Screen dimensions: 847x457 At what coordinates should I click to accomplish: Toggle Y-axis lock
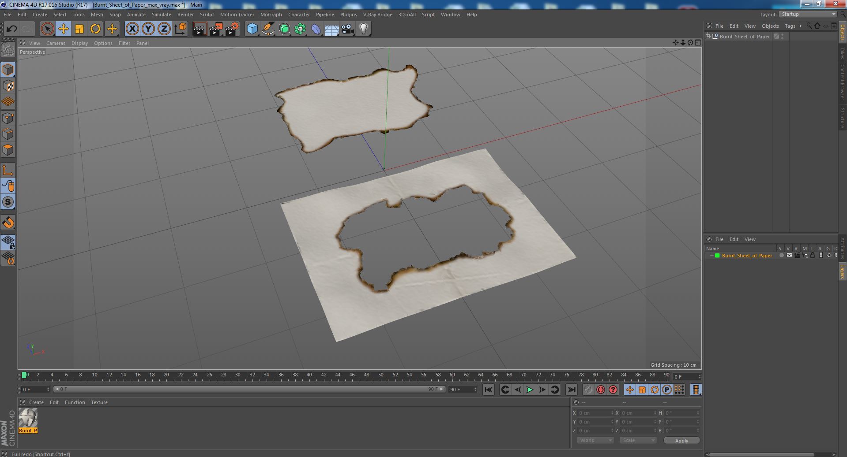[x=148, y=29]
